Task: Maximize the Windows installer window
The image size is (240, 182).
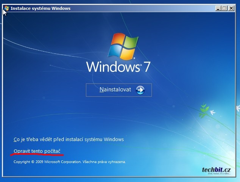Action: click(225, 8)
